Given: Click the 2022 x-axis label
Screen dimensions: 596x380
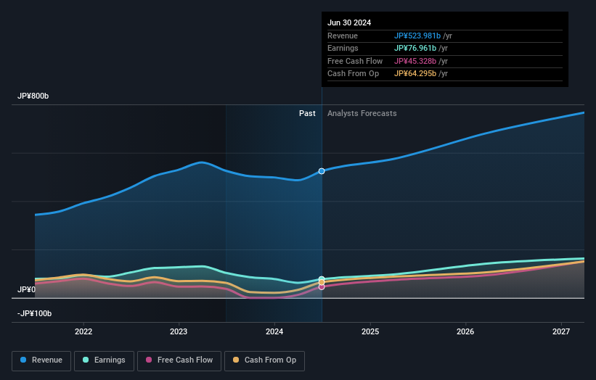Looking at the screenshot, I should click(x=83, y=331).
